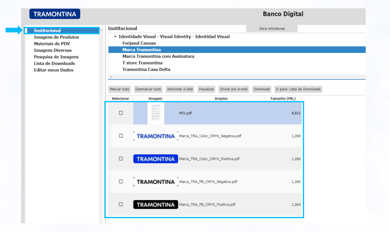Click the 1,269 size value

point(296,136)
